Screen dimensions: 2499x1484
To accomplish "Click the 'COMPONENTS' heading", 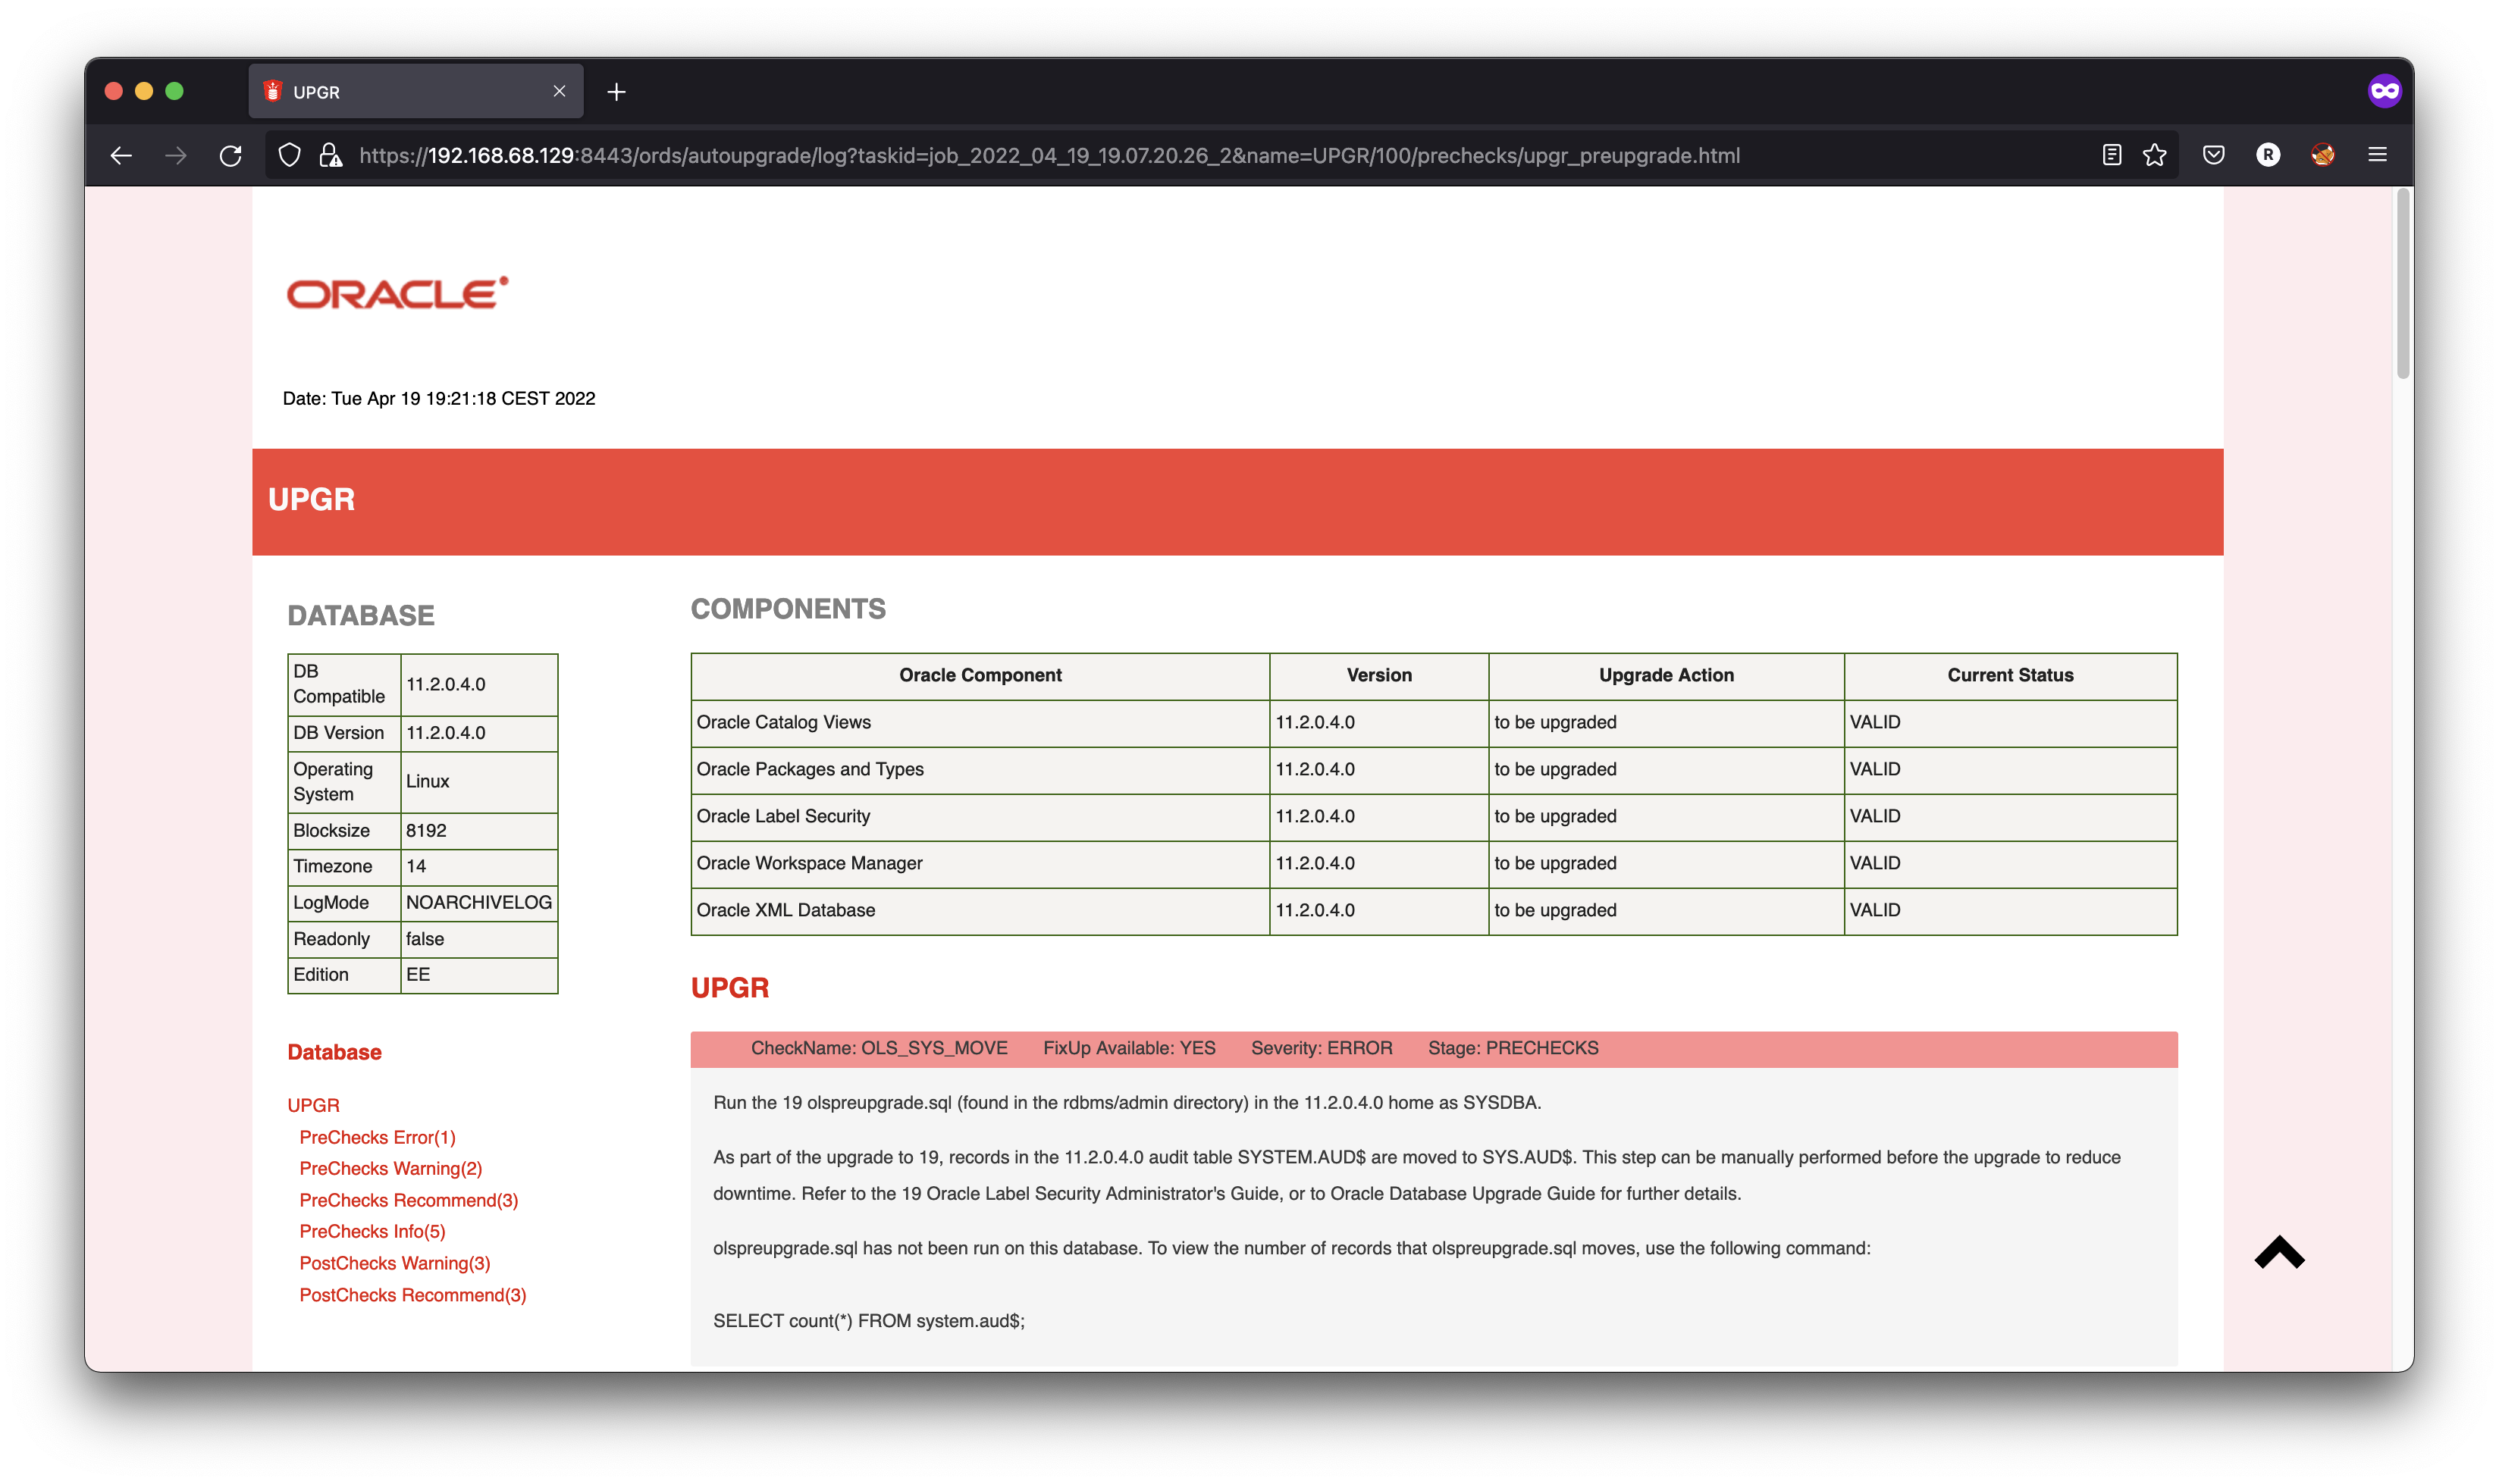I will [787, 609].
